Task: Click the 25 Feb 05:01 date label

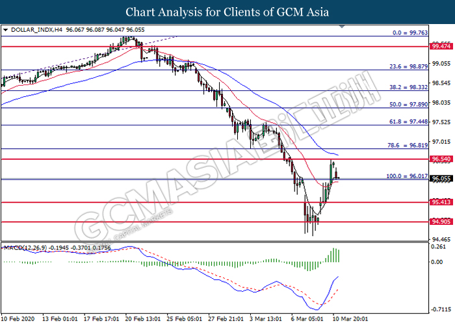Action: 184,318
